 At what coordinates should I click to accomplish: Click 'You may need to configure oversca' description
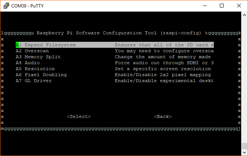164,51
